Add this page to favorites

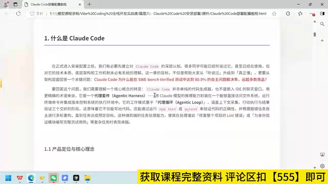point(274,14)
